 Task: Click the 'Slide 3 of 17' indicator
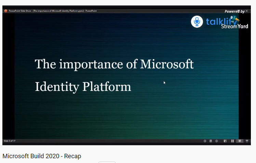point(10,141)
